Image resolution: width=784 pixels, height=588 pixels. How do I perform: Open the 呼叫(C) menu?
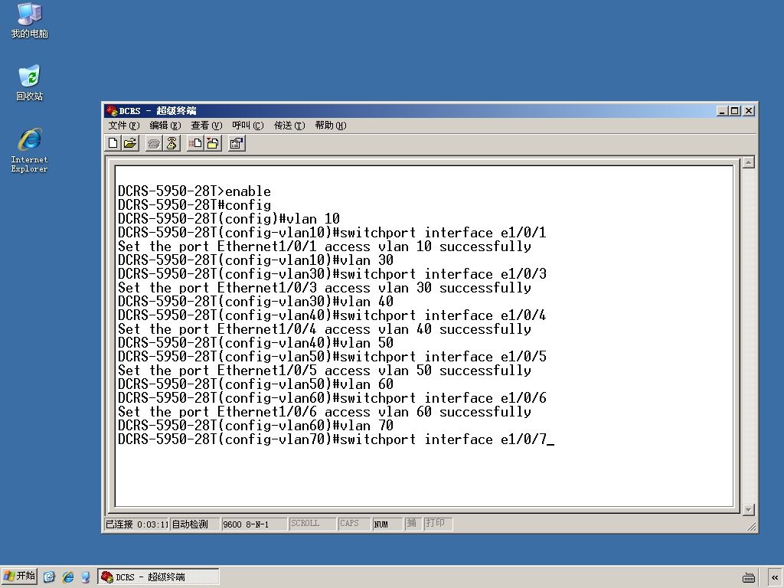247,126
